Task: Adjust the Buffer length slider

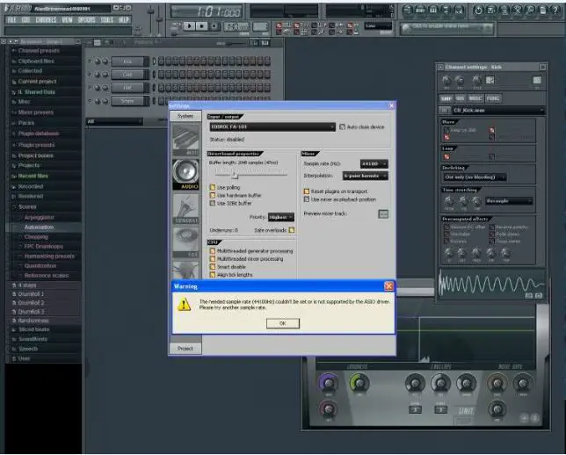Action: click(x=234, y=175)
